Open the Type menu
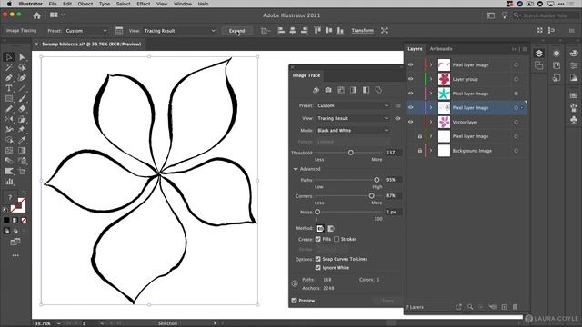 pos(105,4)
